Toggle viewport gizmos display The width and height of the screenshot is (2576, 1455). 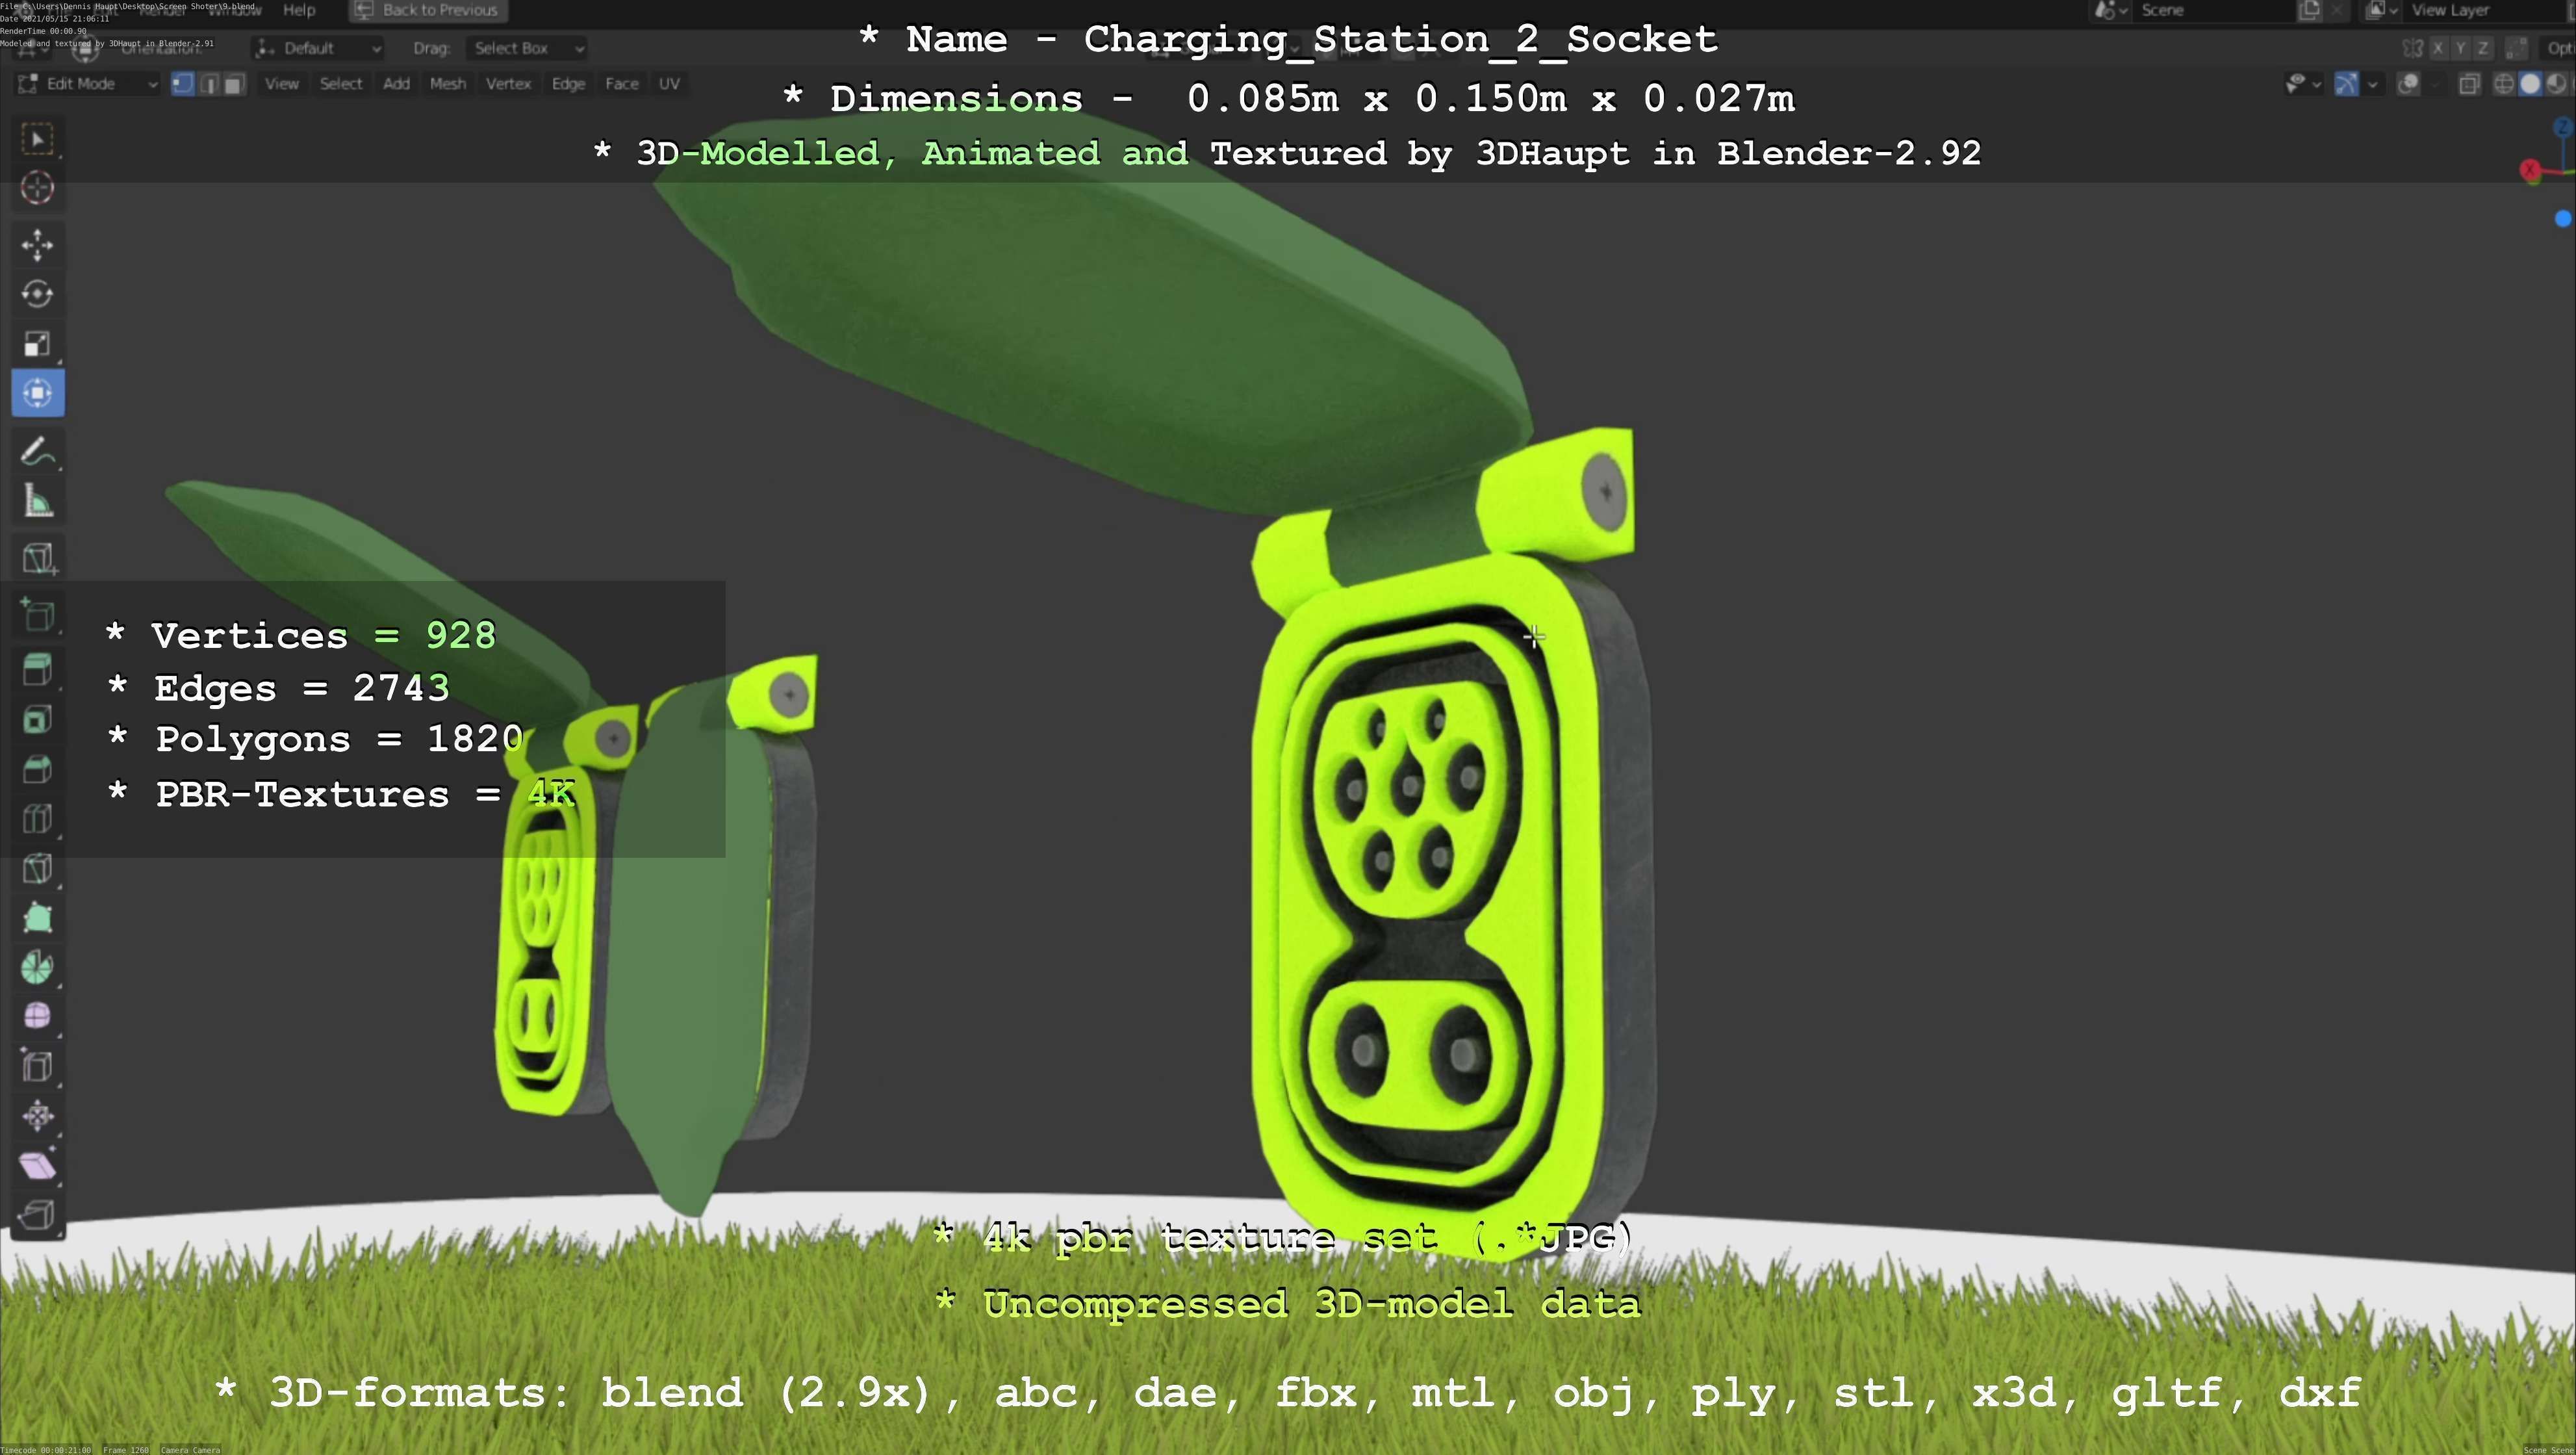point(2346,84)
